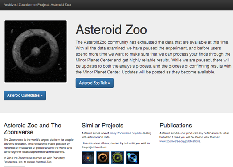Open the bronze ringed planet project icon
Image resolution: width=233 pixels, height=167 pixels.
click(x=102, y=158)
